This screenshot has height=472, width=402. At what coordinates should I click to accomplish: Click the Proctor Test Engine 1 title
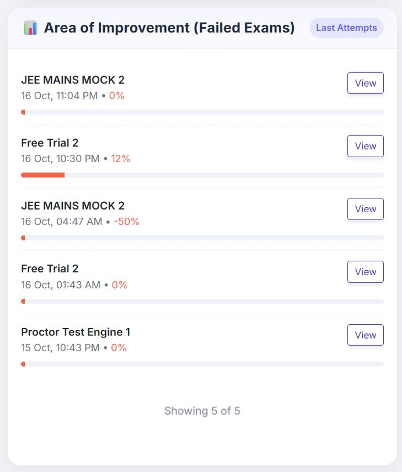76,332
